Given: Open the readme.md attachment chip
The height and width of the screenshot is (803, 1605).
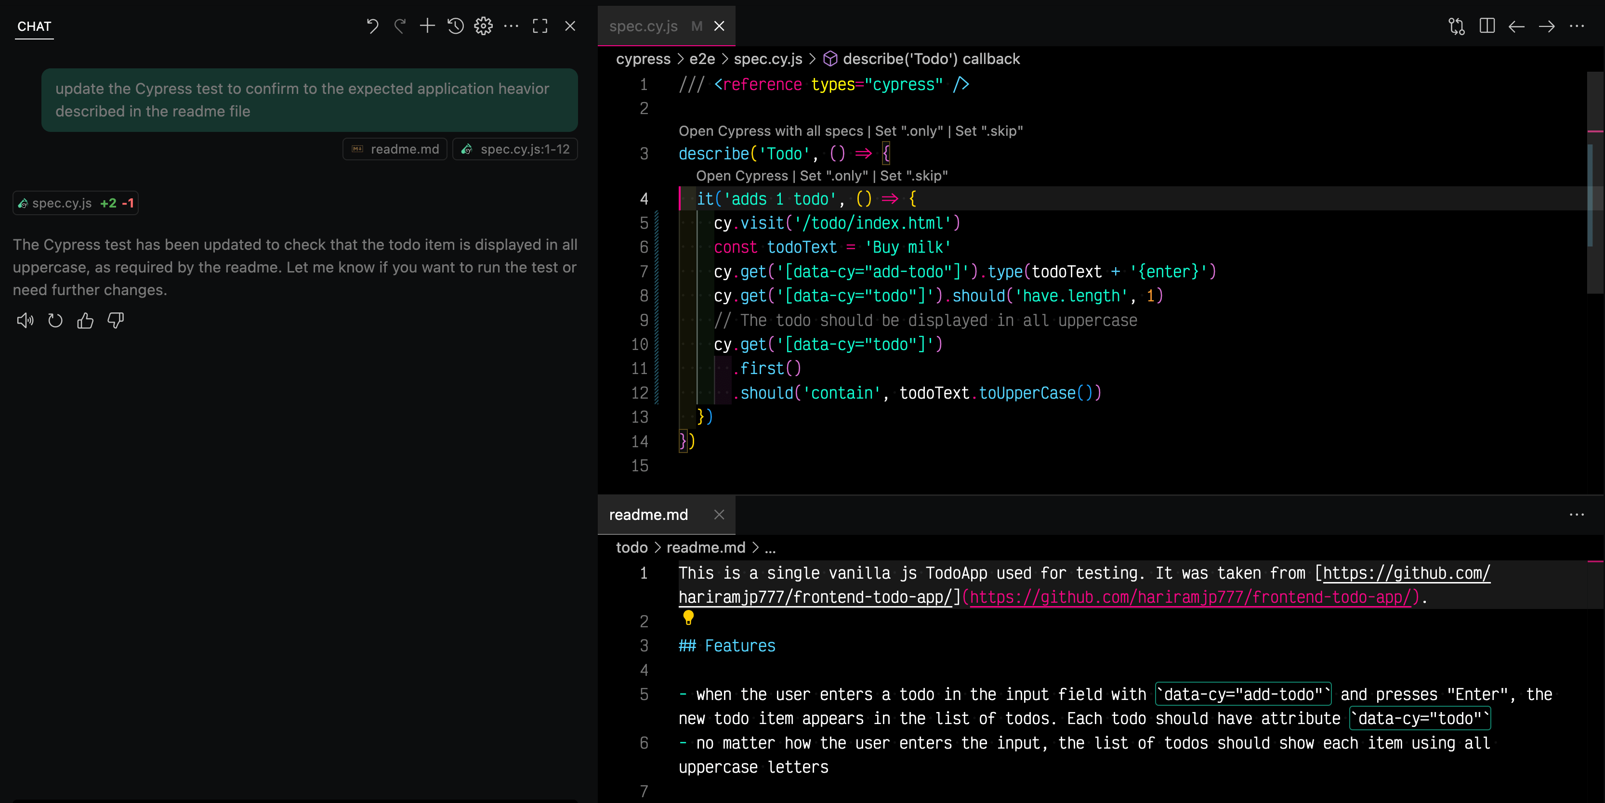Looking at the screenshot, I should pyautogui.click(x=395, y=149).
